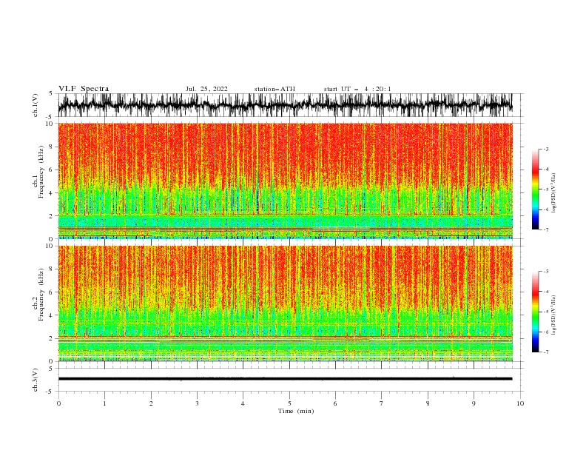The width and height of the screenshot is (586, 453).
Task: Click the ch.2 color bar "-7" label
Action: click(x=545, y=352)
